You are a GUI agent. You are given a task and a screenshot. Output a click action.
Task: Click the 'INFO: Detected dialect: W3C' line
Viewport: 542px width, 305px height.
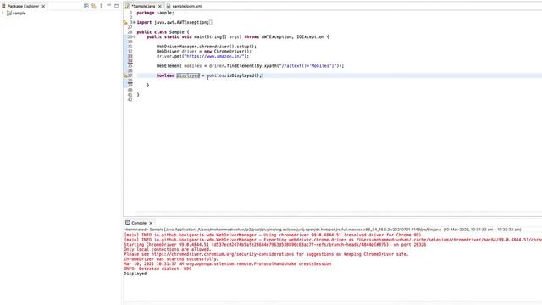pyautogui.click(x=158, y=269)
